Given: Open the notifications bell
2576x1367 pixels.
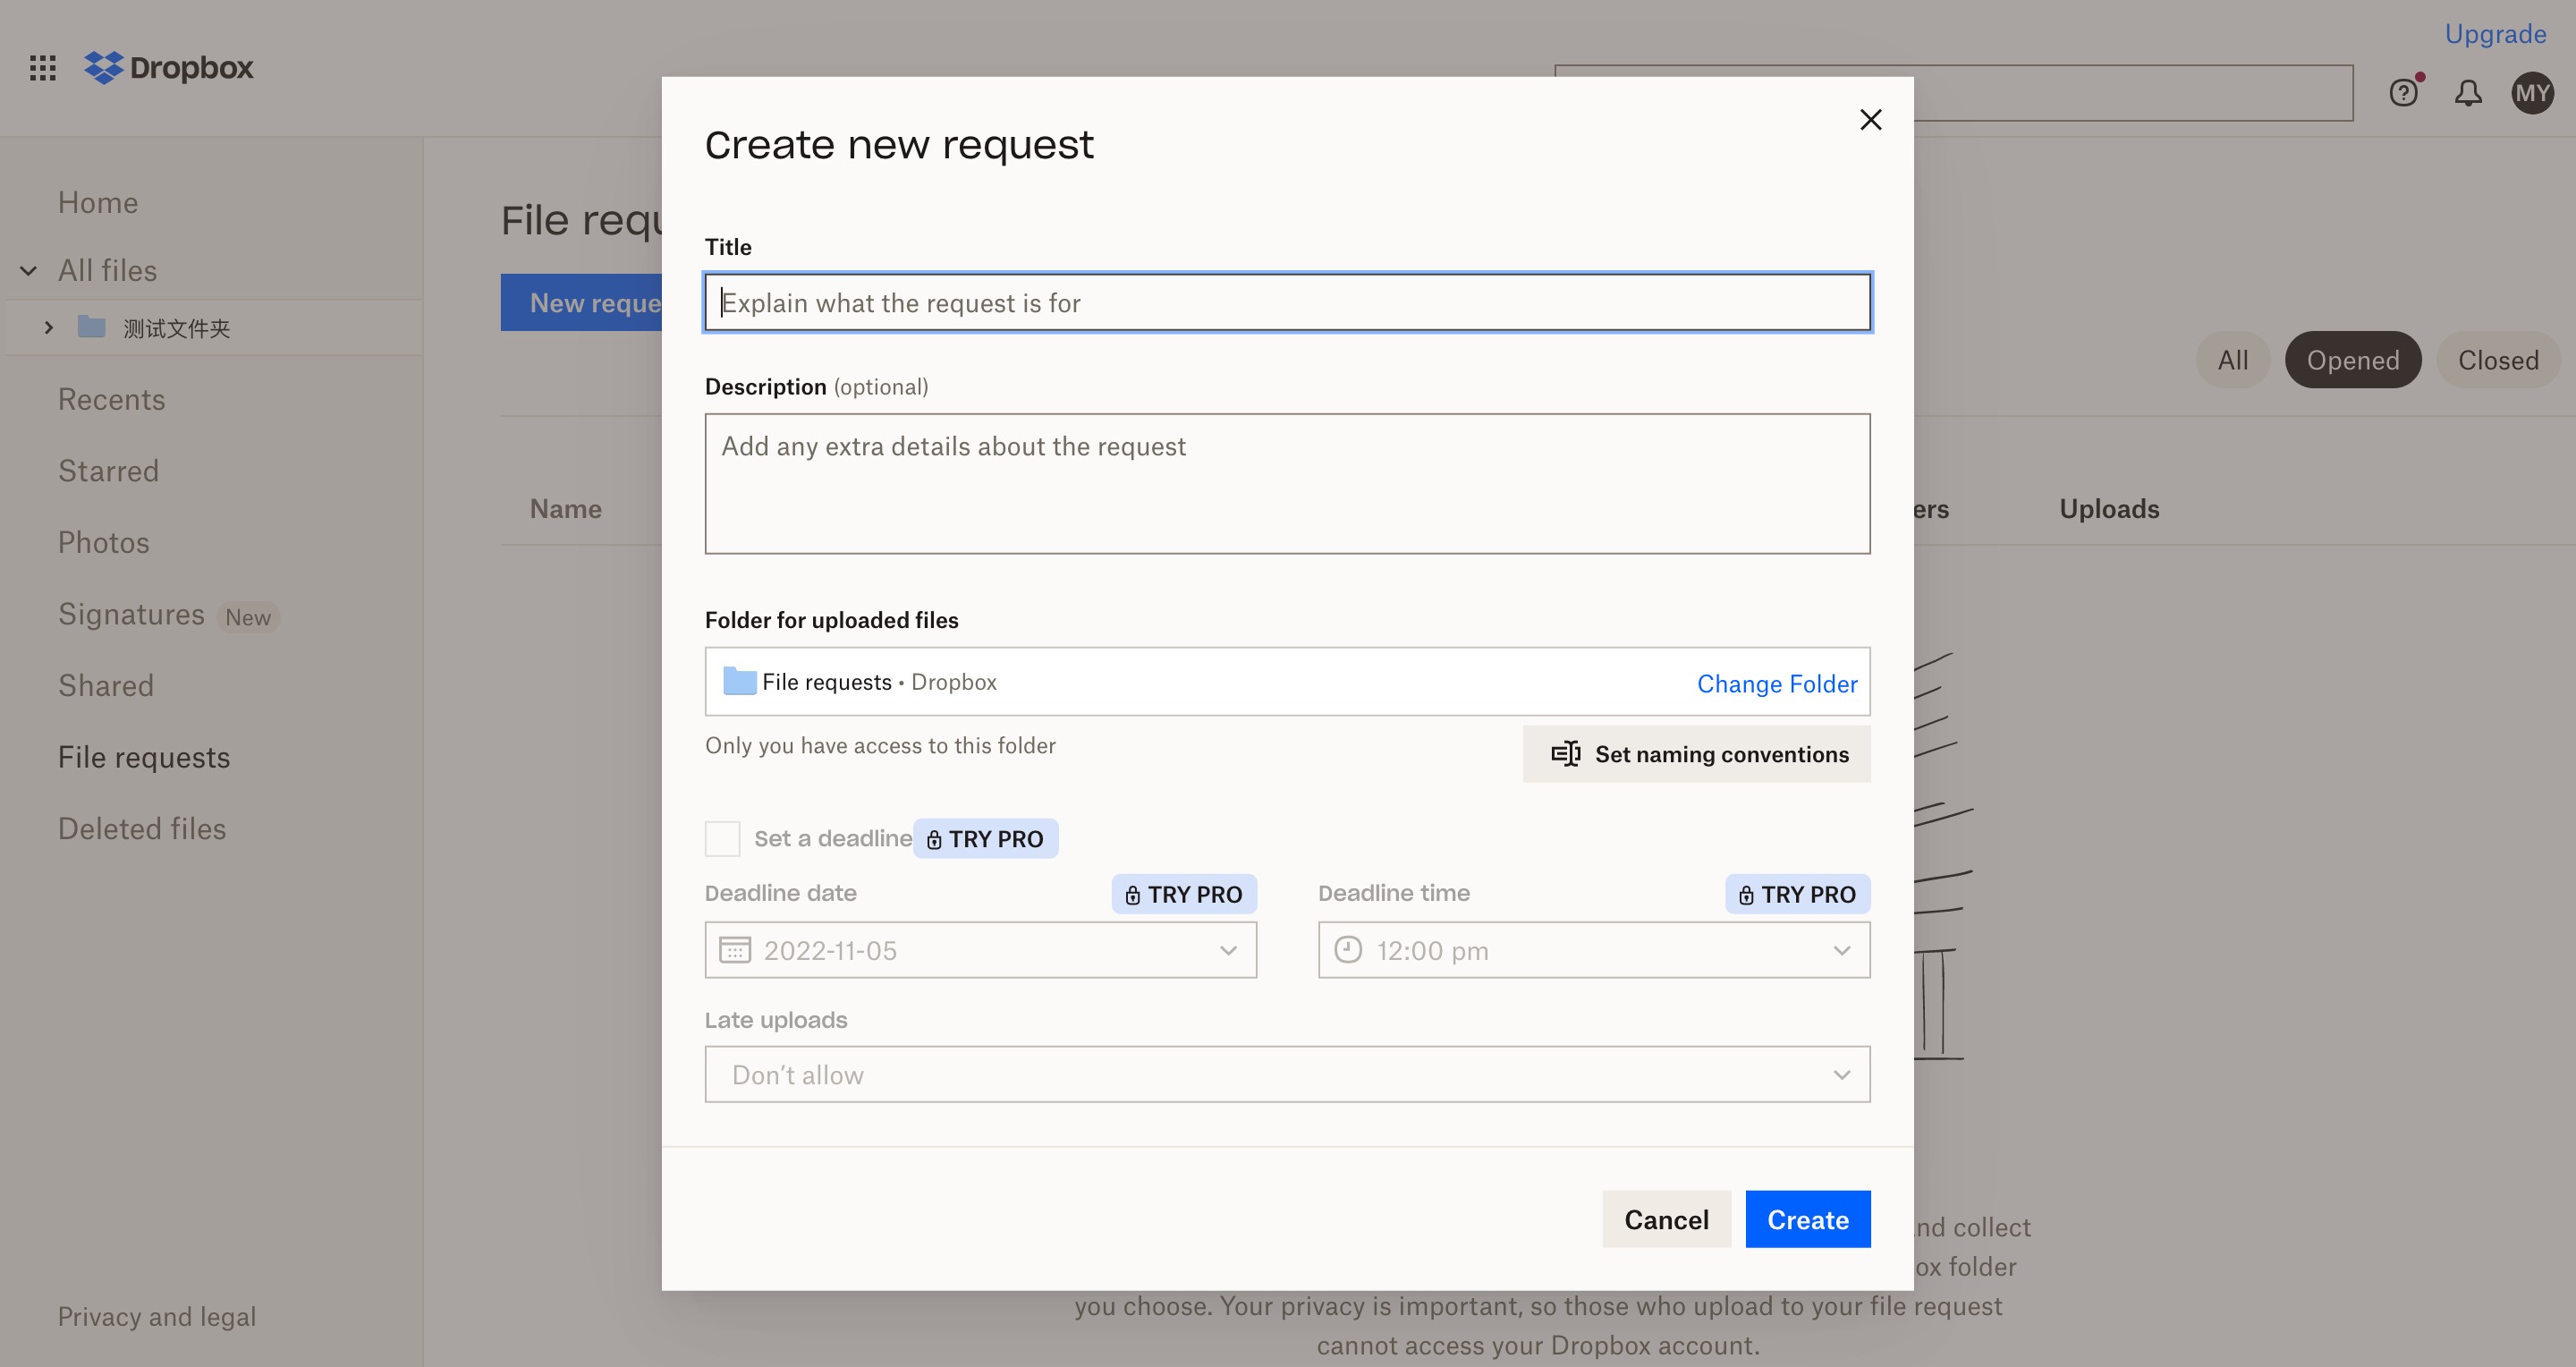Looking at the screenshot, I should (x=2468, y=93).
